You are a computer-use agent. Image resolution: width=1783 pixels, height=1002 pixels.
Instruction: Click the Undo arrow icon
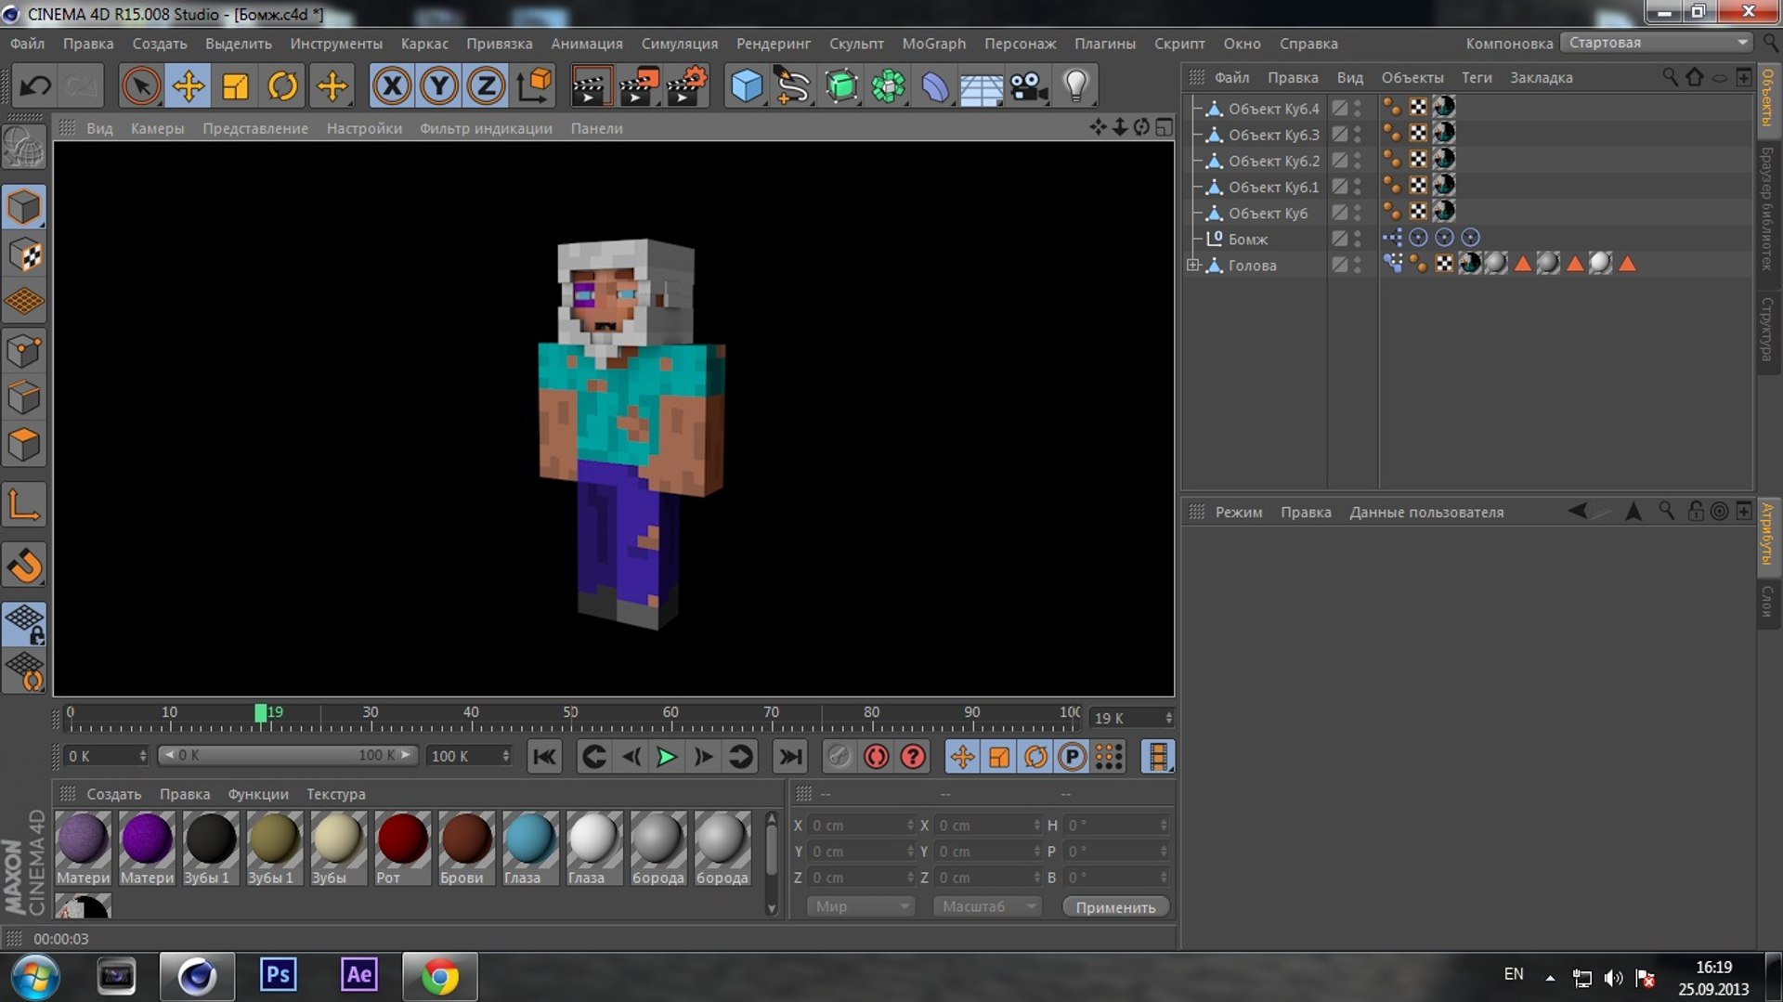(35, 86)
